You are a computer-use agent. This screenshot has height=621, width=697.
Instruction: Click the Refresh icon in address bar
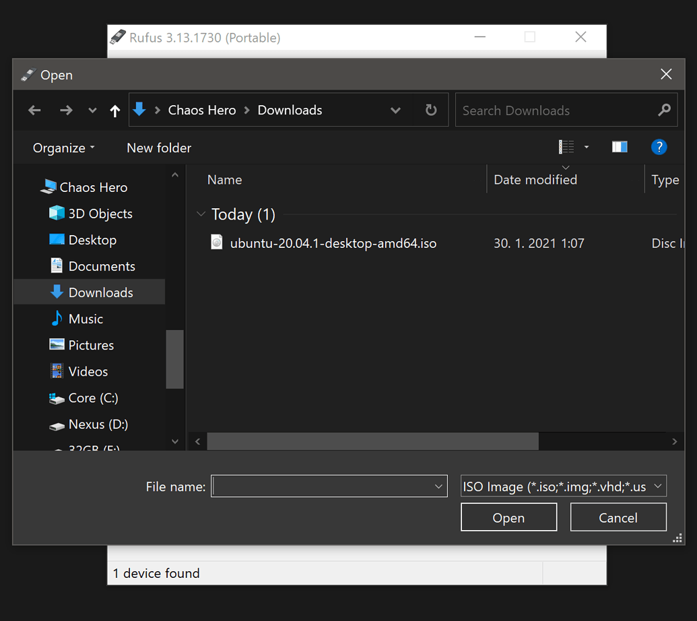[430, 110]
